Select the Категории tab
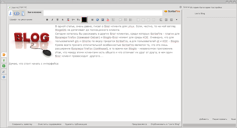237x128 pixels. [x=205, y=7]
